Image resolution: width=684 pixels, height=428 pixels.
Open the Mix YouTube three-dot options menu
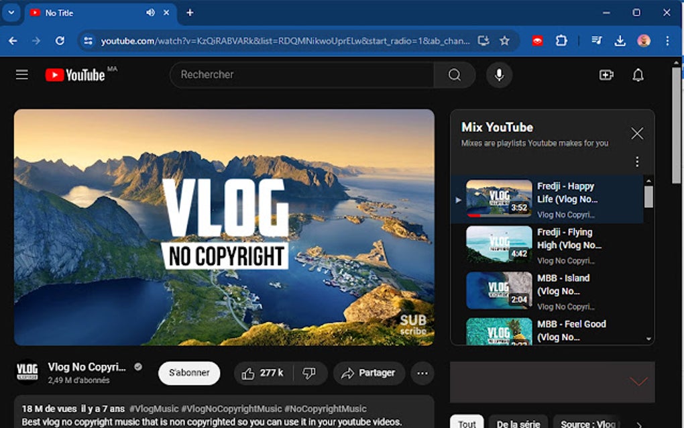click(636, 162)
